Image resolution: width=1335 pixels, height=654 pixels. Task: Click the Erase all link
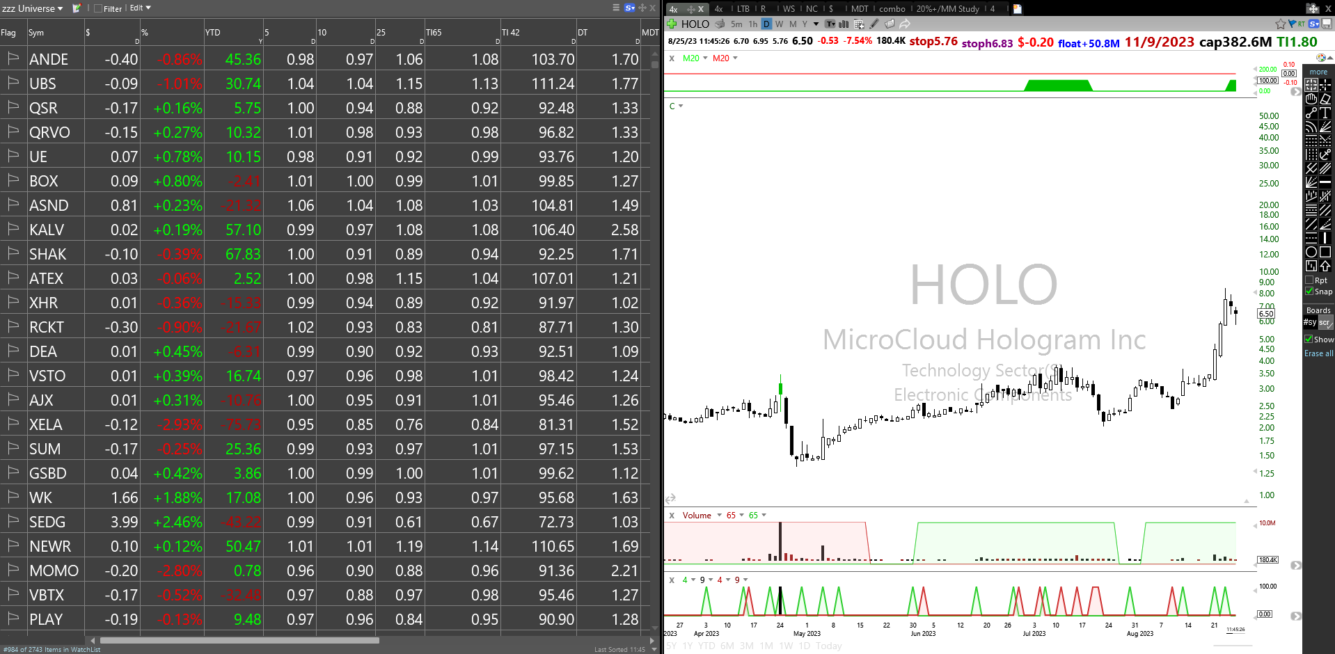[x=1318, y=353]
